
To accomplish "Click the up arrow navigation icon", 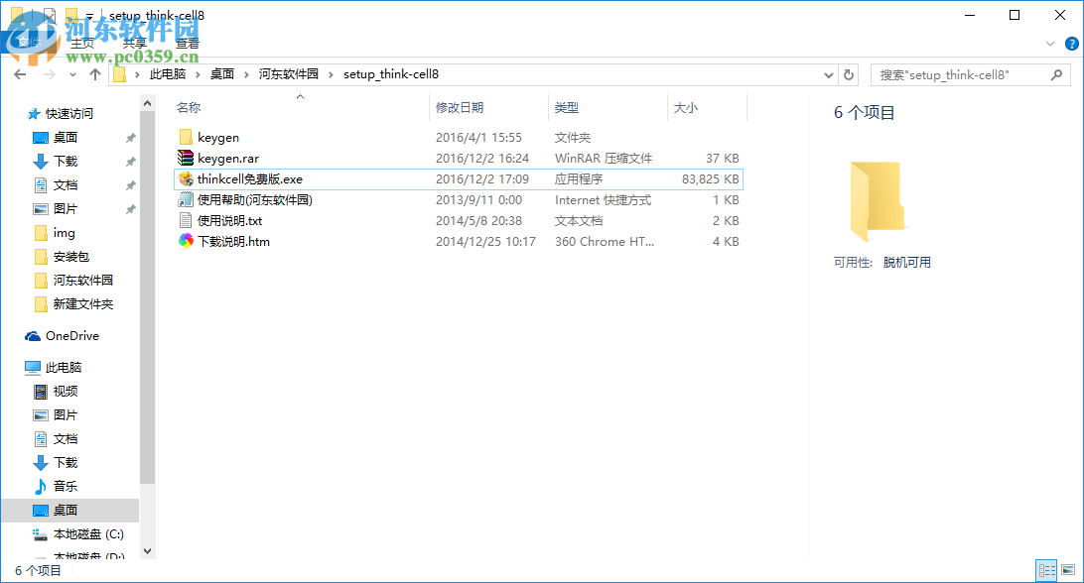I will click(94, 74).
